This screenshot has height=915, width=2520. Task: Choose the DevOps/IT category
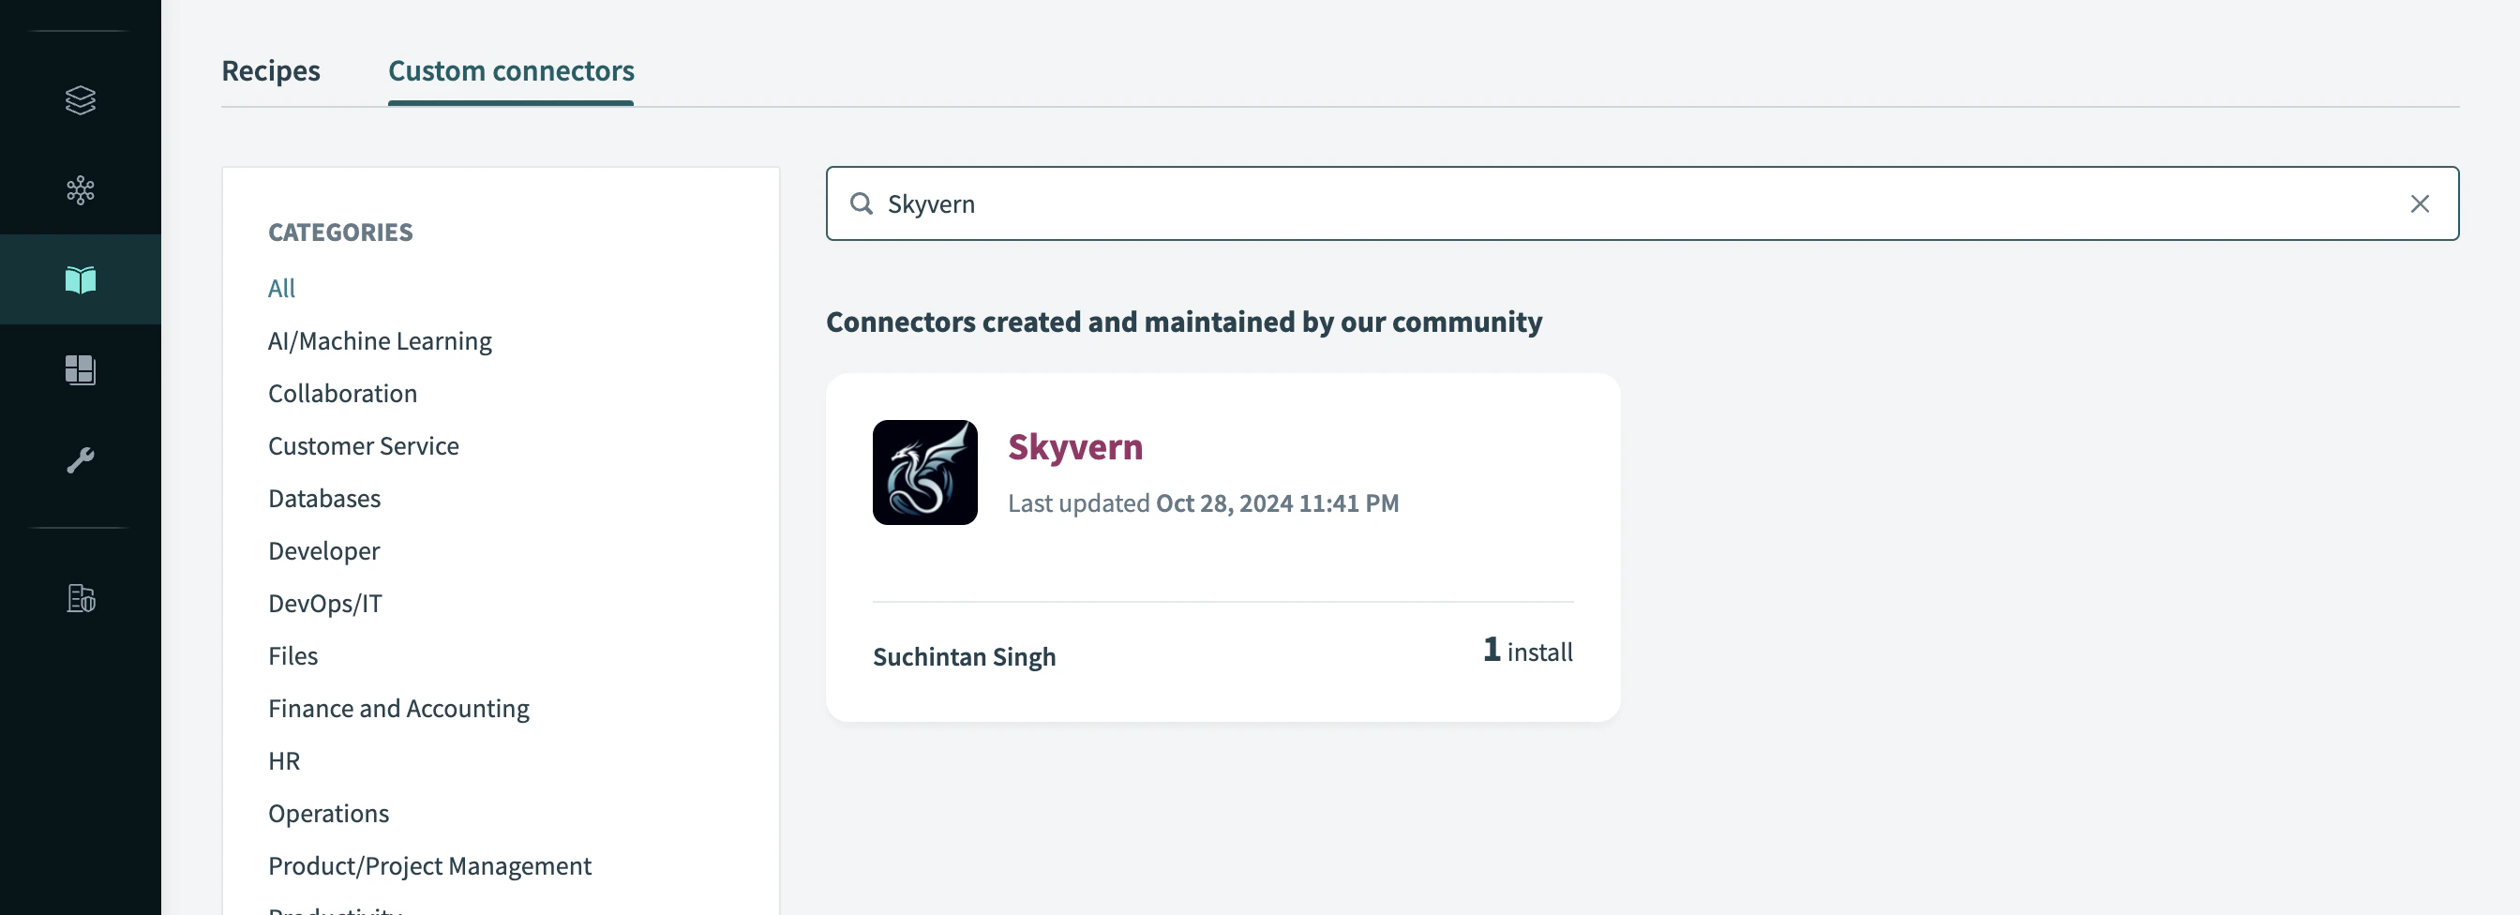[325, 603]
